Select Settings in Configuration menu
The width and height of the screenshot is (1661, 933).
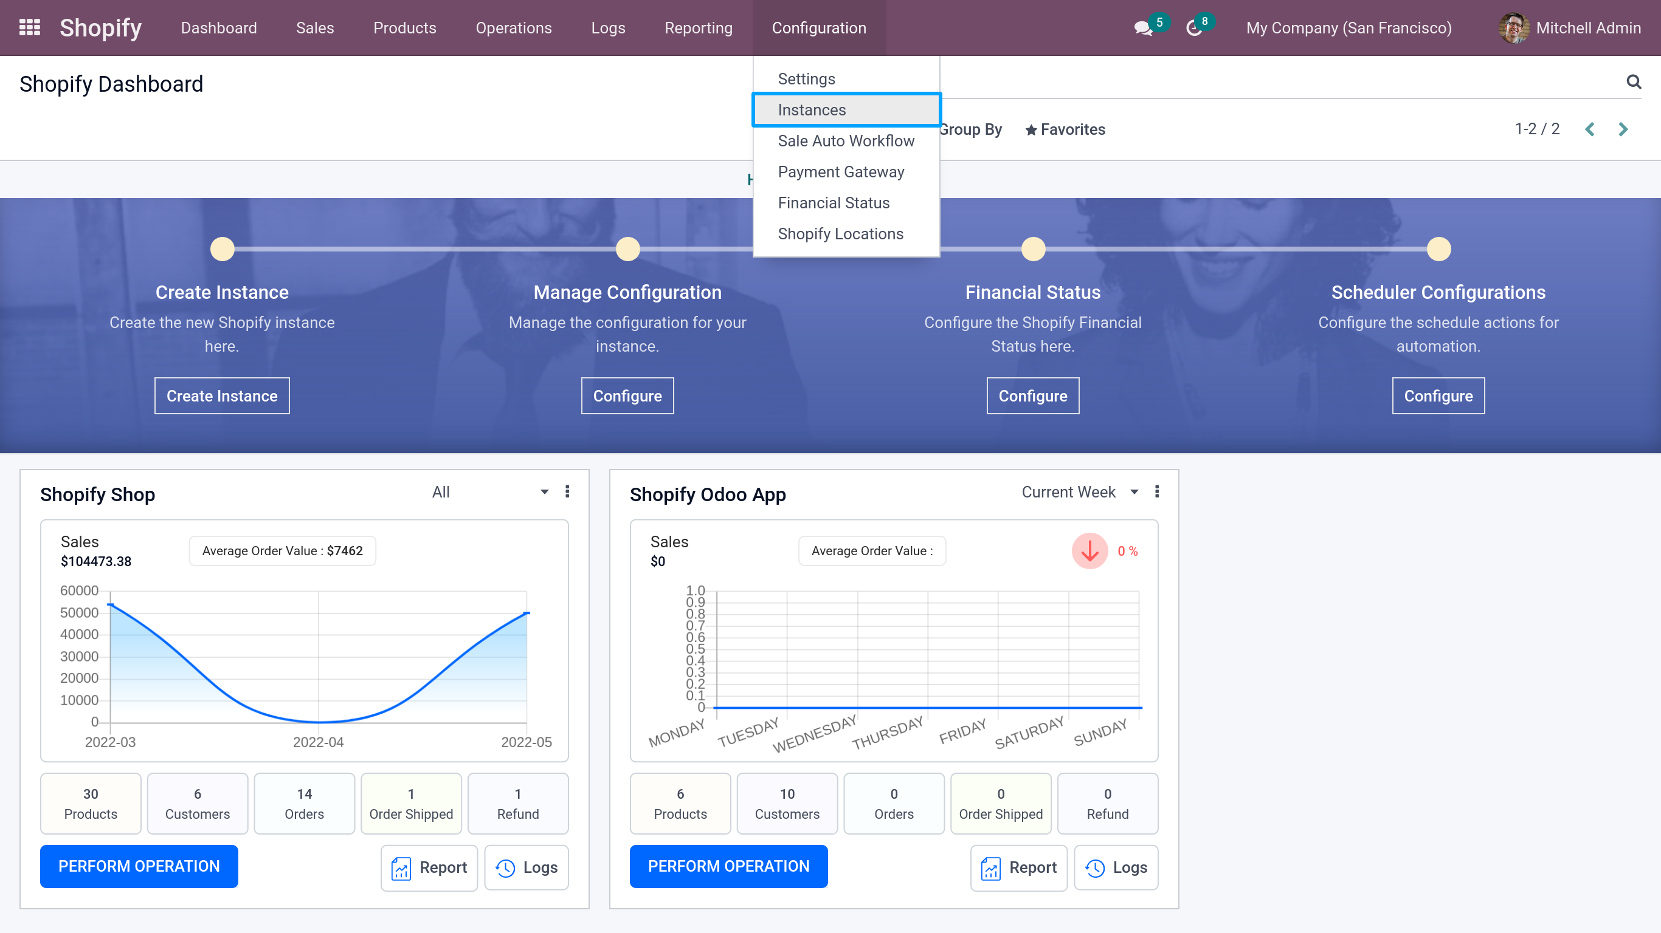[846, 78]
